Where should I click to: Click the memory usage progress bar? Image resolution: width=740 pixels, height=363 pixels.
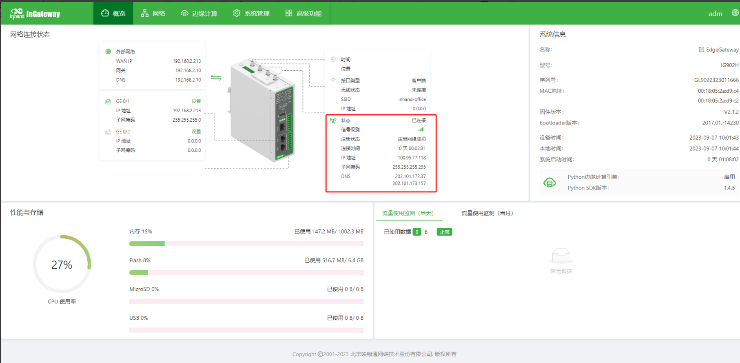pyautogui.click(x=246, y=244)
